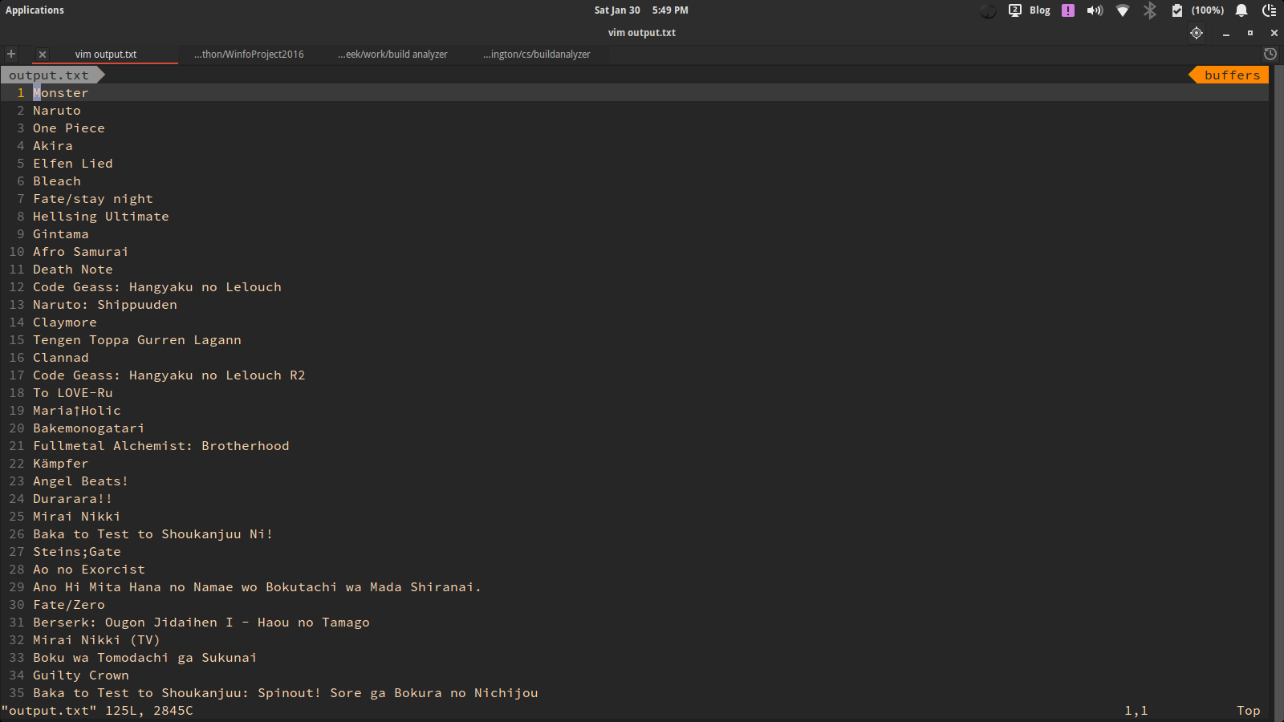Place cursor on line Afro Samurai
This screenshot has height=722, width=1284.
point(80,252)
